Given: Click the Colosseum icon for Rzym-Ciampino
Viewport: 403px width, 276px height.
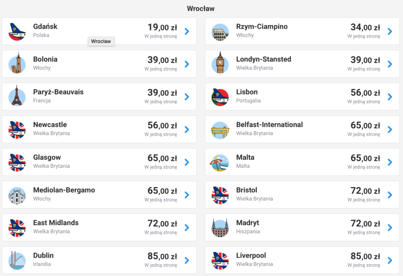Looking at the screenshot, I should click(x=220, y=31).
